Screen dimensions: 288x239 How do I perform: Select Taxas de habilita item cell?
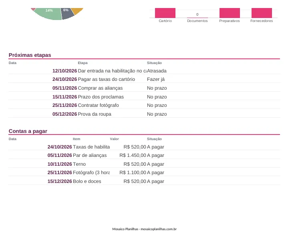point(91,147)
